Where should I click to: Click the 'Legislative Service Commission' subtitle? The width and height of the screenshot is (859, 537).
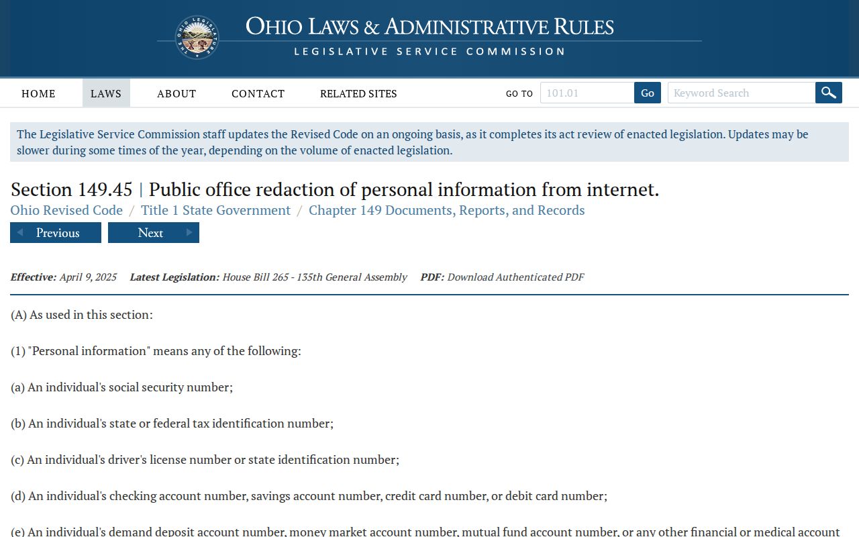tap(429, 51)
